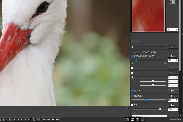Uncheck デジタルレンズオプティマイザ checkbox
Viewport: 183px width, 122px height.
click(x=132, y=56)
